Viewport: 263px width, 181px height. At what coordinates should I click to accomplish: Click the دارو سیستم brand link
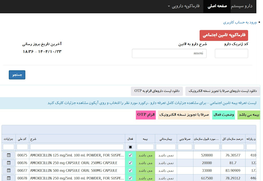[242, 6]
